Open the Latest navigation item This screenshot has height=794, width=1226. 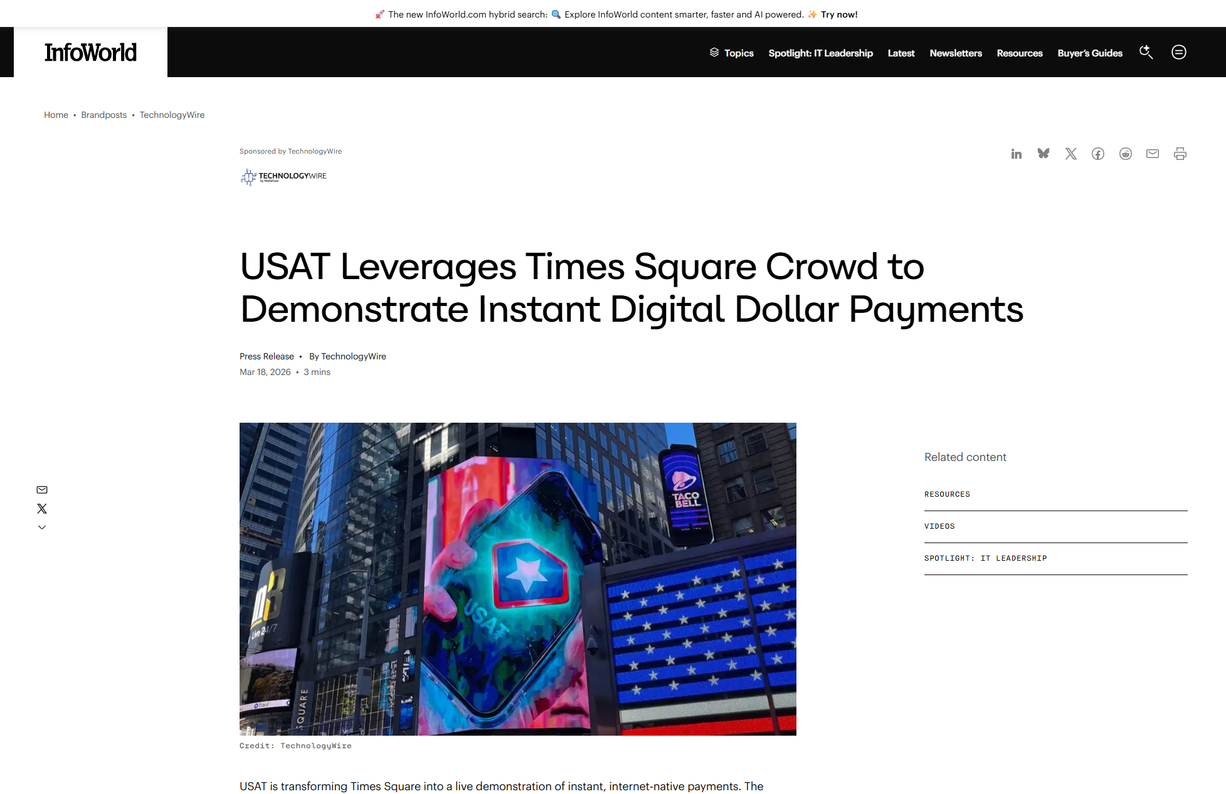[901, 53]
